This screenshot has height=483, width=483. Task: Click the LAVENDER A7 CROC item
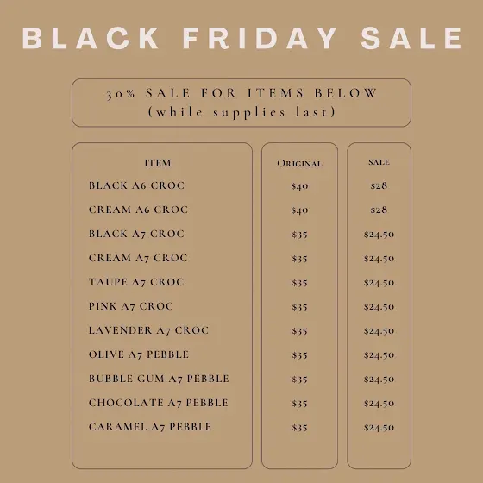tap(148, 330)
